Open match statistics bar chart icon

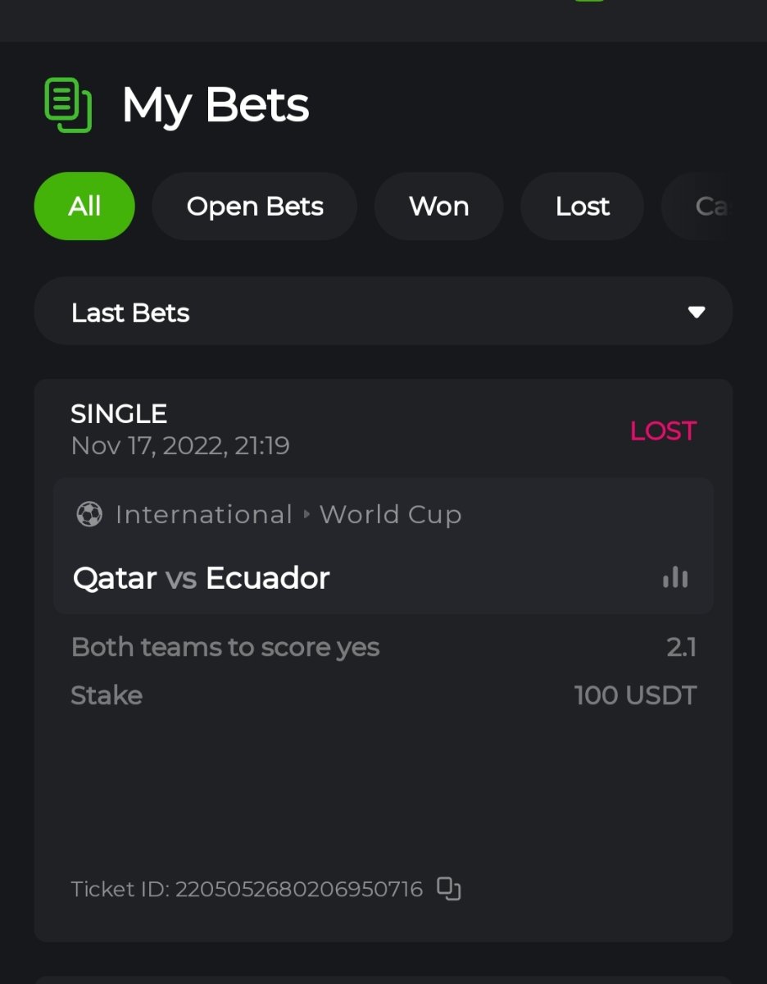pyautogui.click(x=675, y=577)
